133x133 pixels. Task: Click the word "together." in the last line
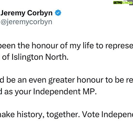point(63,115)
